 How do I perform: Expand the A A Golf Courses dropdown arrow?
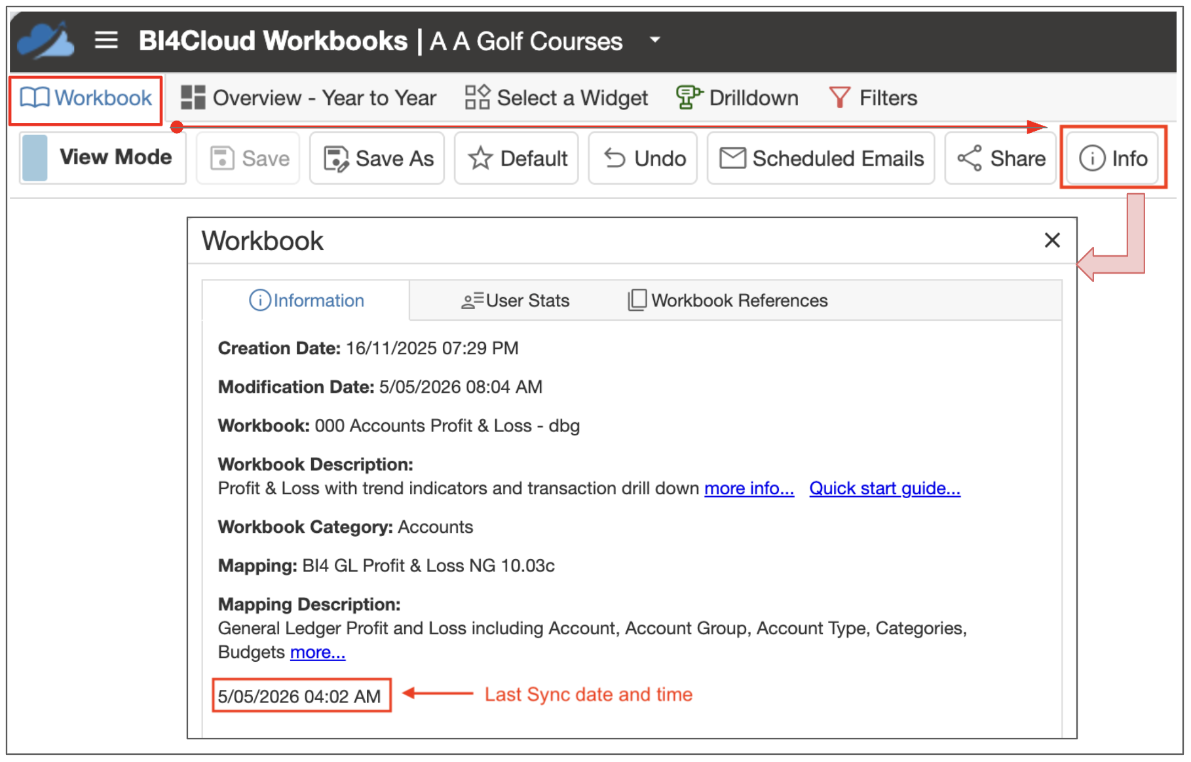pyautogui.click(x=654, y=40)
